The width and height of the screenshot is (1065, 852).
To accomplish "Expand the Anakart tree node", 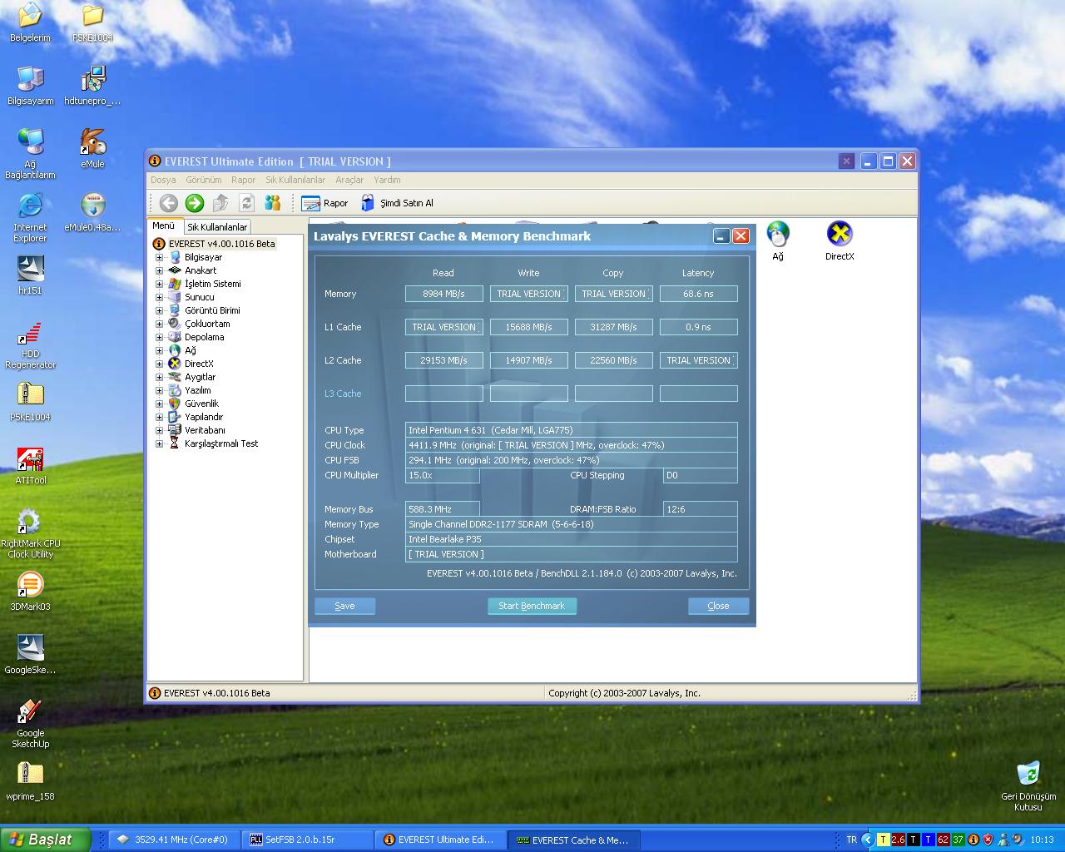I will pyautogui.click(x=160, y=270).
